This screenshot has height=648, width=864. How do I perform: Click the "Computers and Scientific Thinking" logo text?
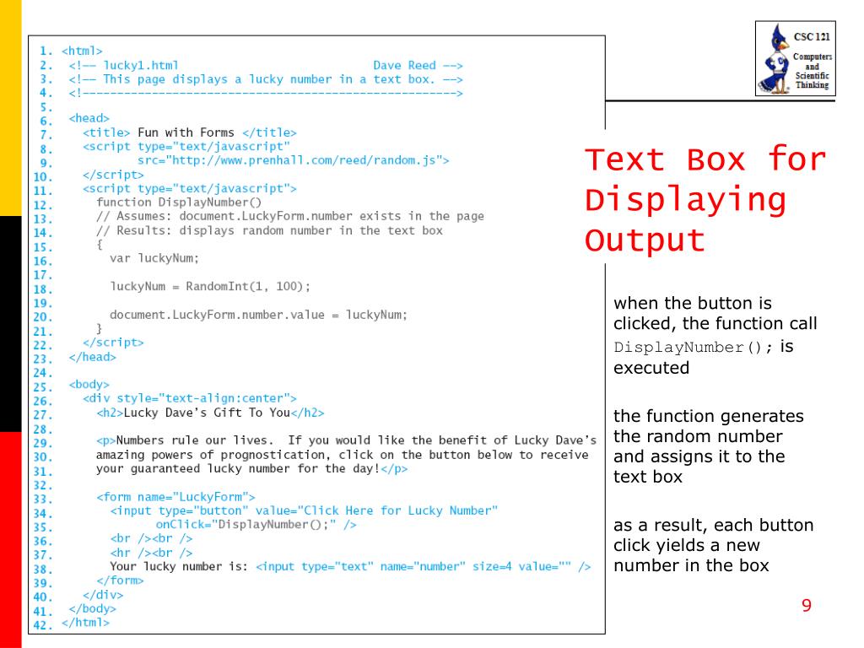[813, 71]
